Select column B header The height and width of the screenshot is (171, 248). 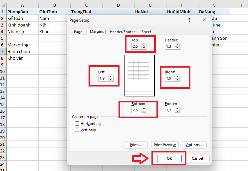[x=54, y=5]
